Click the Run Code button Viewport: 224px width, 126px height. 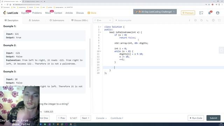[196, 118]
